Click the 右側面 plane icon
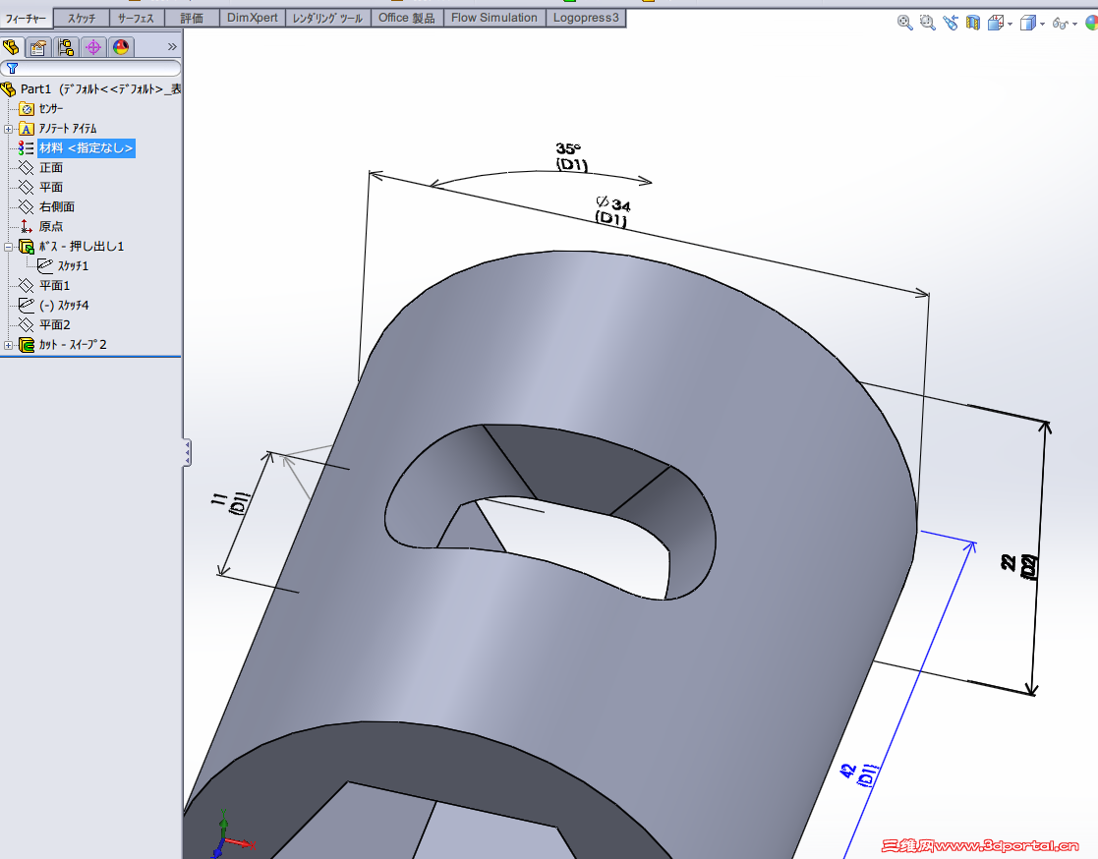Screen dimensions: 1098x859 [26, 207]
